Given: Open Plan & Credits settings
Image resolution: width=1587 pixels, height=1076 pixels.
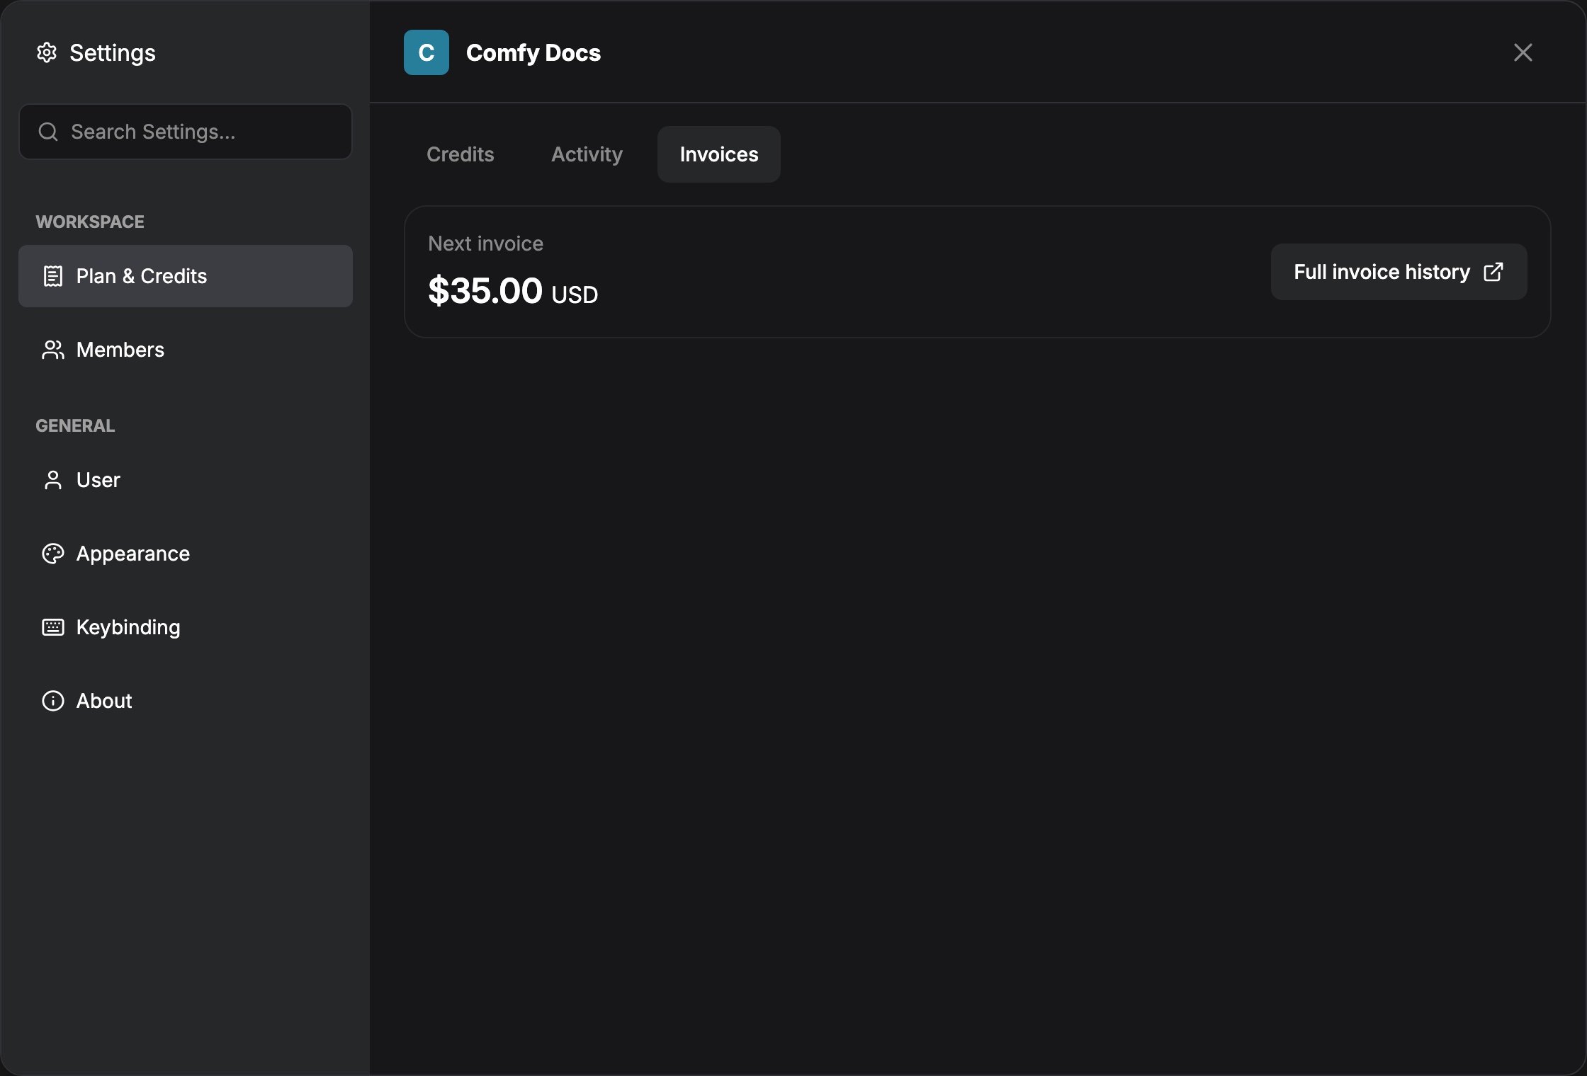Looking at the screenshot, I should click(x=186, y=276).
